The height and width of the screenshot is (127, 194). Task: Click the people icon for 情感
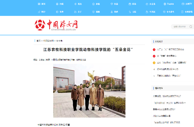click(x=112, y=12)
